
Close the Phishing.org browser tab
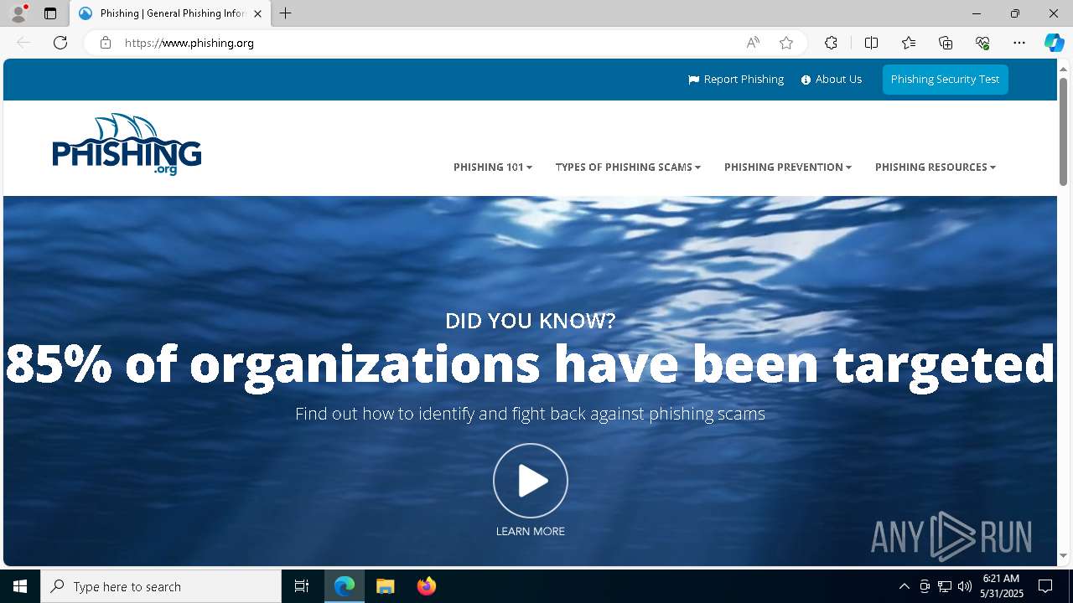[x=258, y=13]
